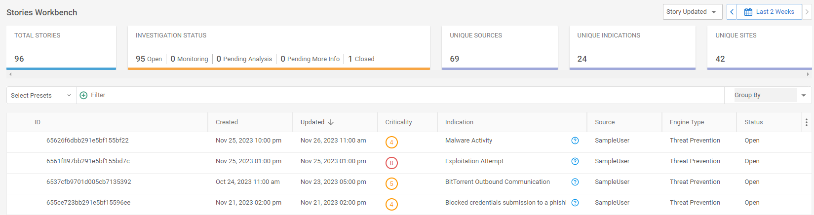This screenshot has width=814, height=215.
Task: Open the Story Updated dropdown
Action: 692,12
